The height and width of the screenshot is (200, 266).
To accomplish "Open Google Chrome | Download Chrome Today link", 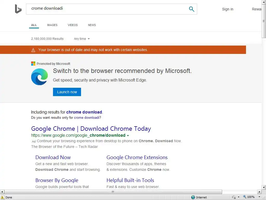I will point(91,129).
